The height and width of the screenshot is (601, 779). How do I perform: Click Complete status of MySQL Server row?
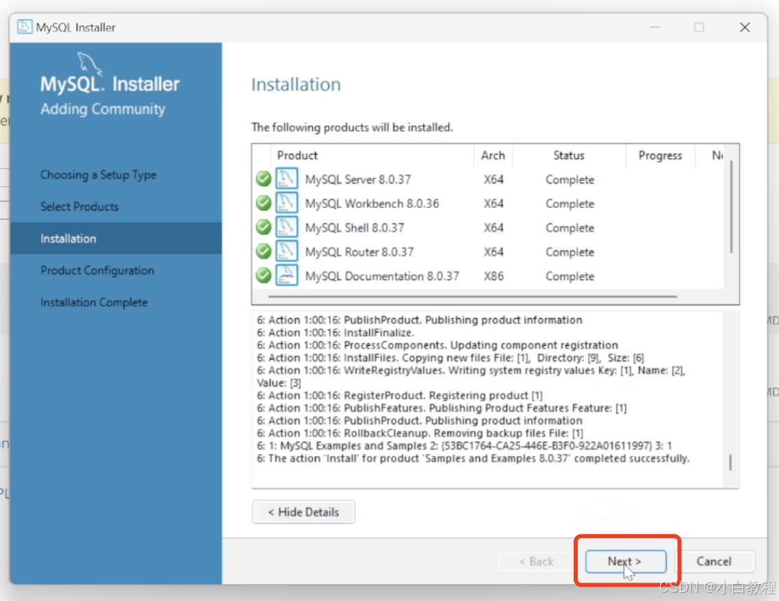[570, 179]
